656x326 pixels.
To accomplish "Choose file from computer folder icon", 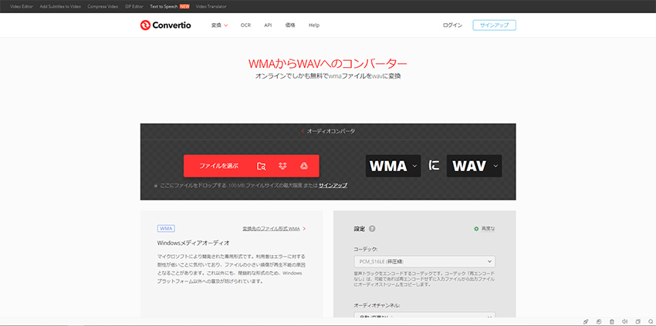I will pos(262,166).
